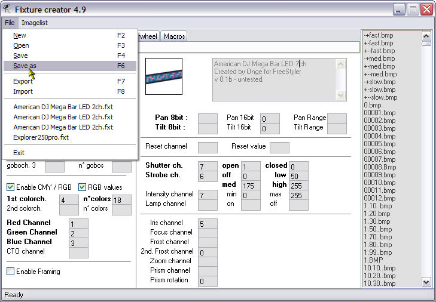Choose Save from the File menu
Screen dimensions: 436x302
69,56
